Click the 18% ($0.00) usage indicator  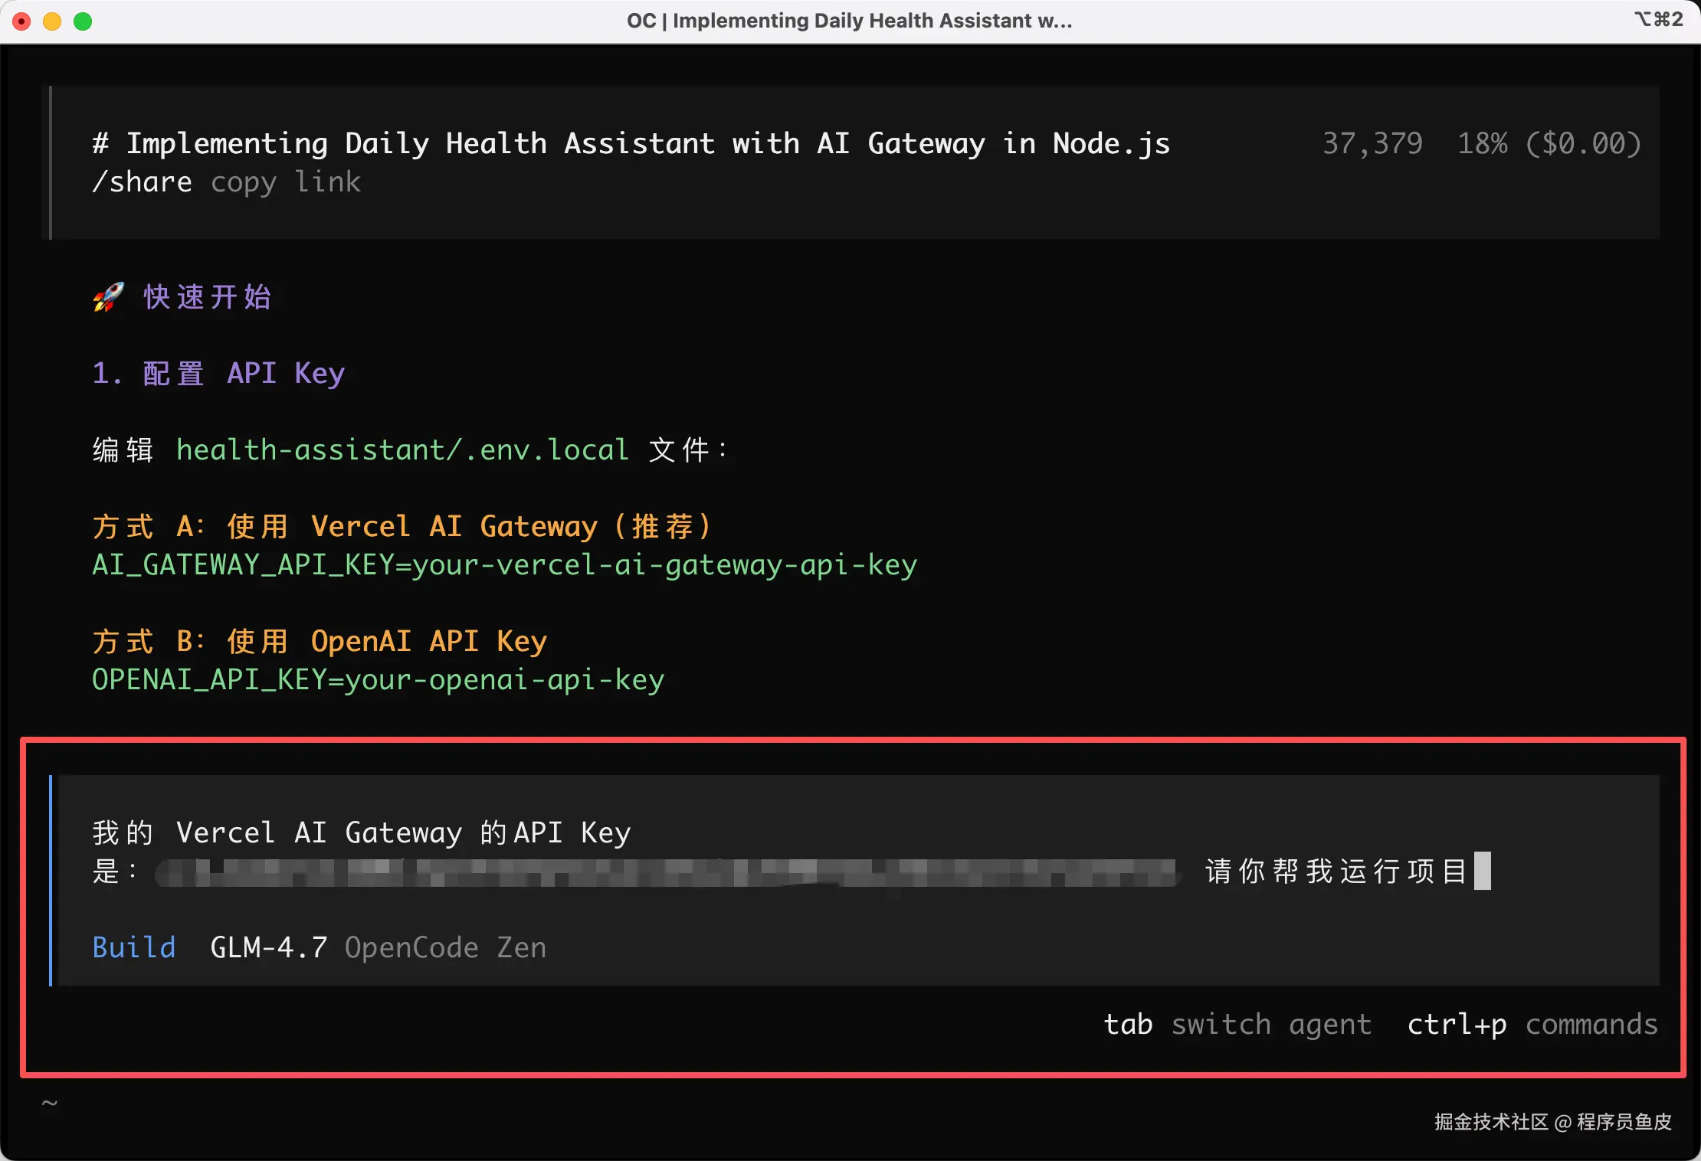(1549, 144)
